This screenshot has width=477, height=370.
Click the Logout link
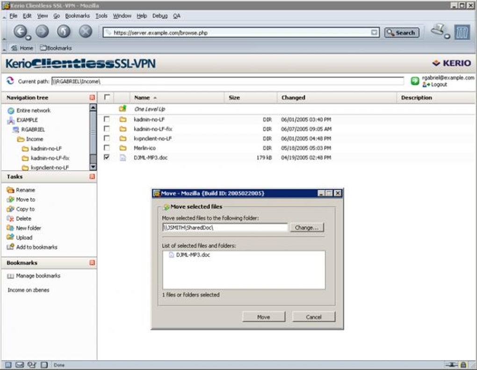(x=439, y=85)
